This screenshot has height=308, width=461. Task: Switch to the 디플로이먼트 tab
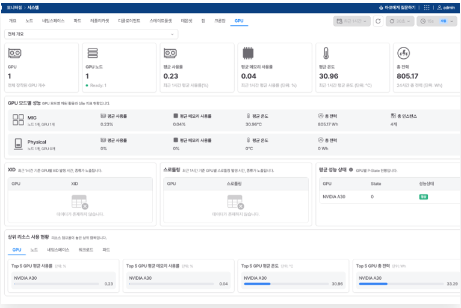click(129, 21)
